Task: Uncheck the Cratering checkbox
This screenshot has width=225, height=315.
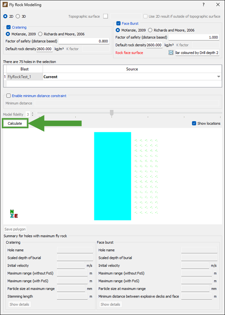Action: point(8,27)
